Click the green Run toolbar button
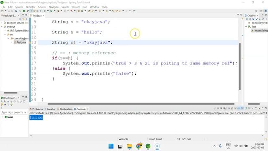Screen dimensions: 268x151 [51, 11]
